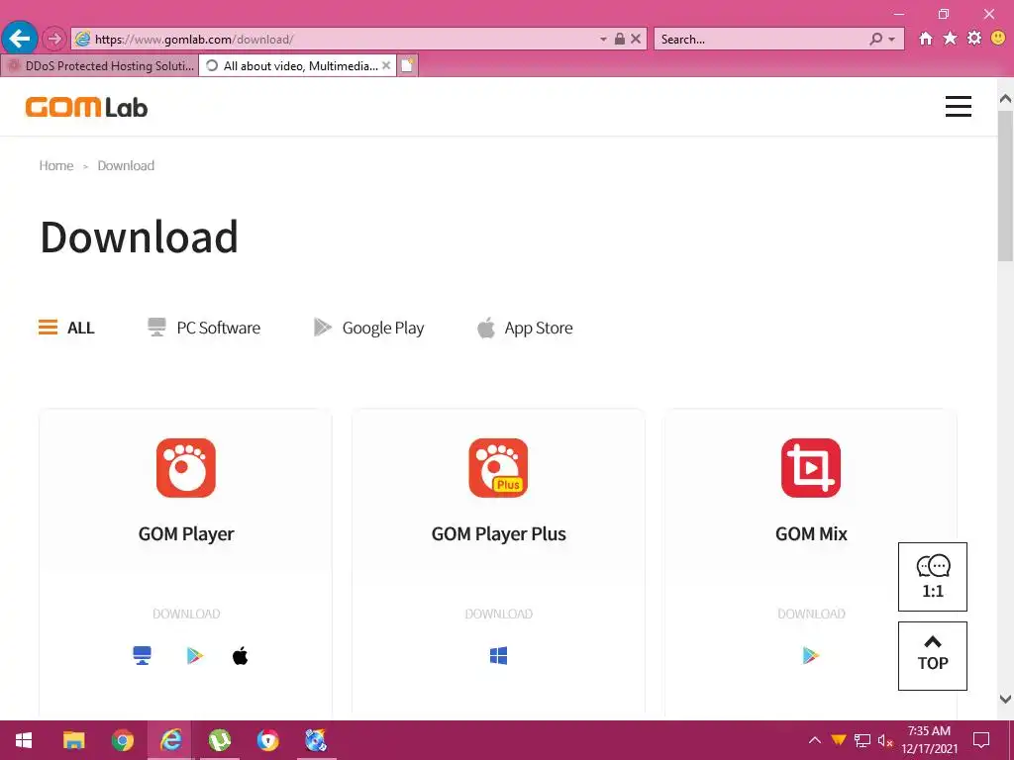This screenshot has height=760, width=1014.
Task: Click the scrollbar down arrow
Action: pyautogui.click(x=1005, y=699)
